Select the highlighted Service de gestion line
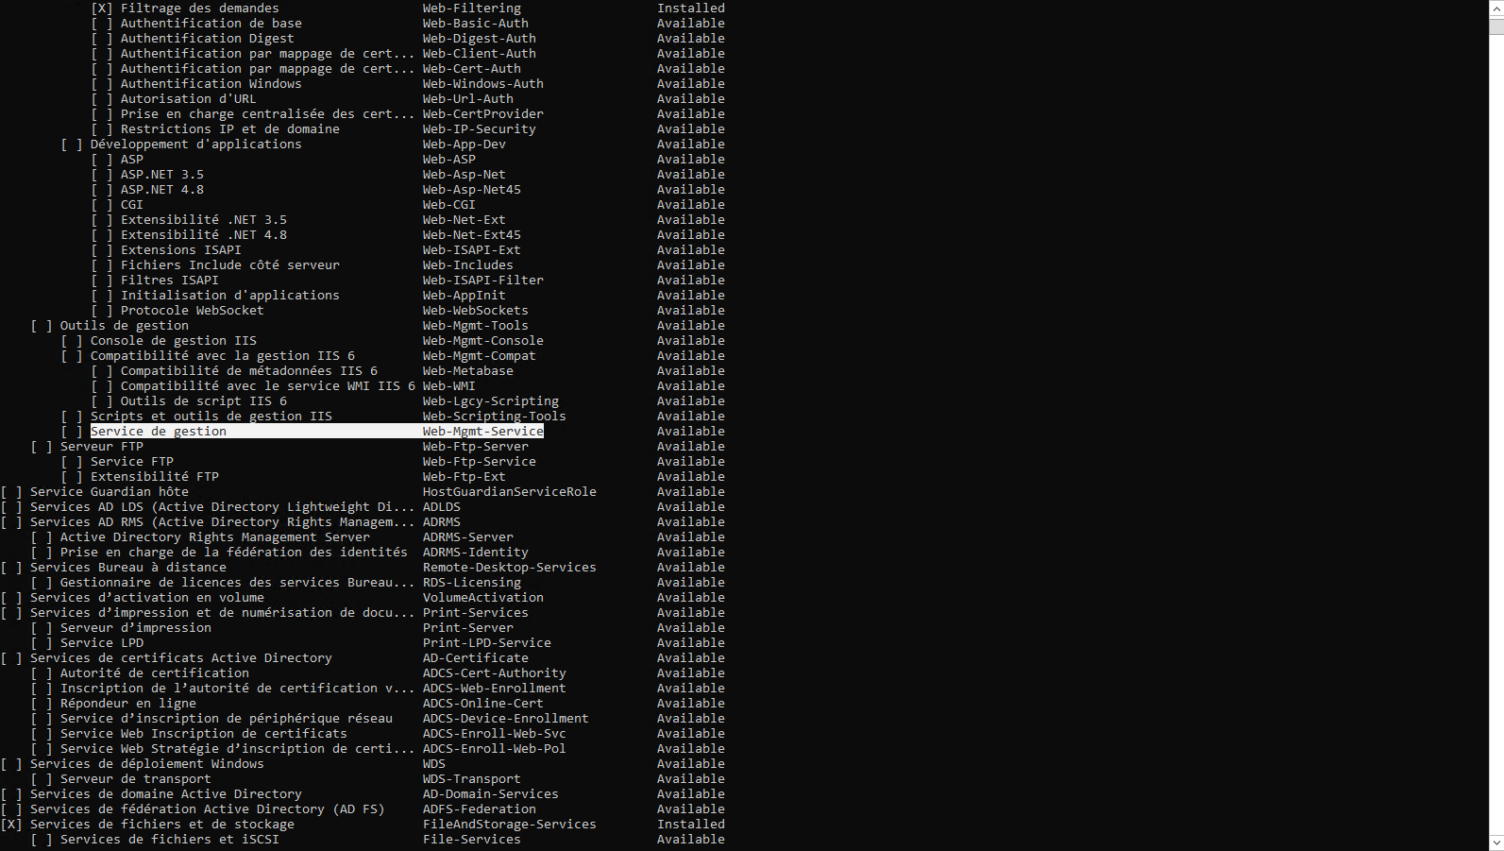This screenshot has width=1504, height=851. pyautogui.click(x=158, y=432)
